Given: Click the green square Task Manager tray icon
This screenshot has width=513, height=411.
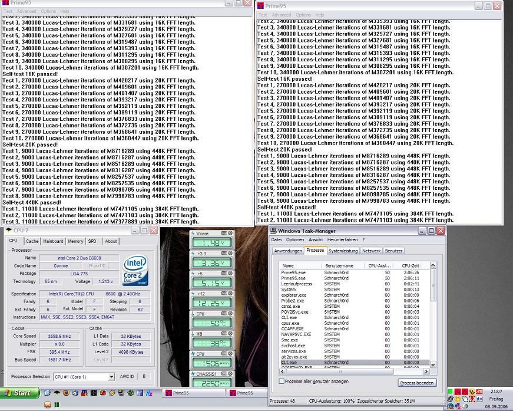Looking at the screenshot, I should coord(451,392).
